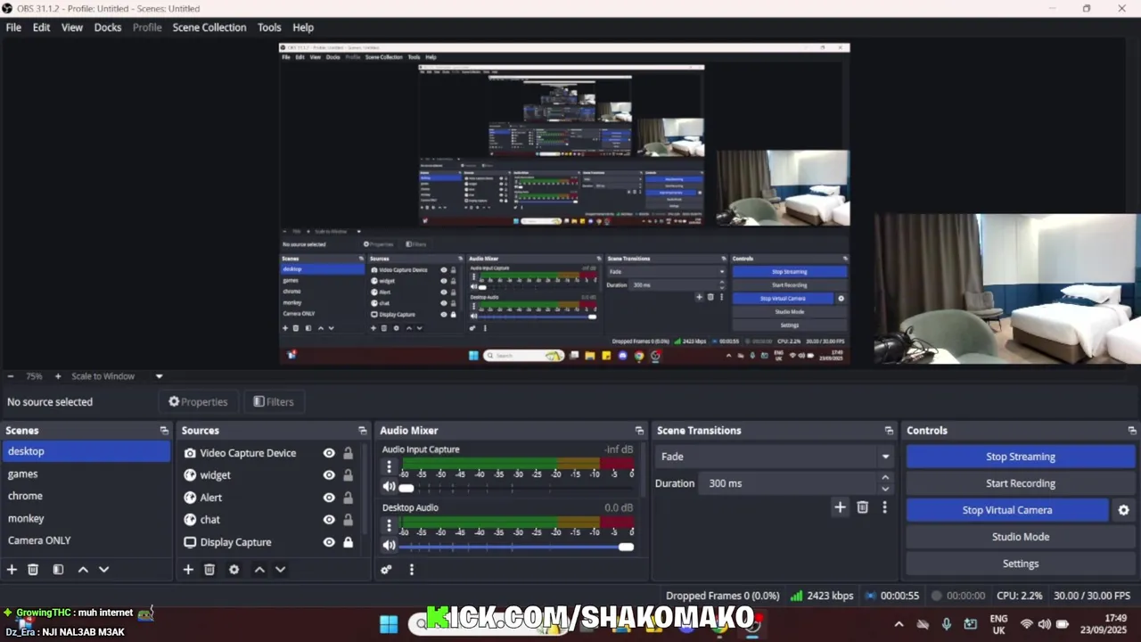Click the Windows Start button in taskbar

point(389,624)
